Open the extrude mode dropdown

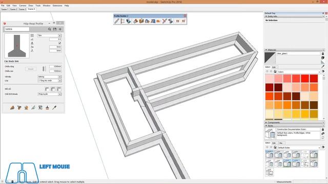(x=49, y=94)
